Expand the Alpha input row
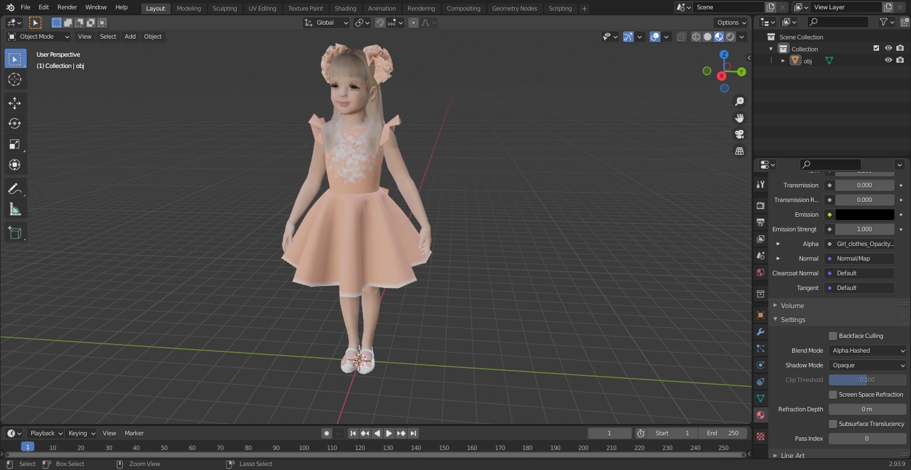 [778, 244]
